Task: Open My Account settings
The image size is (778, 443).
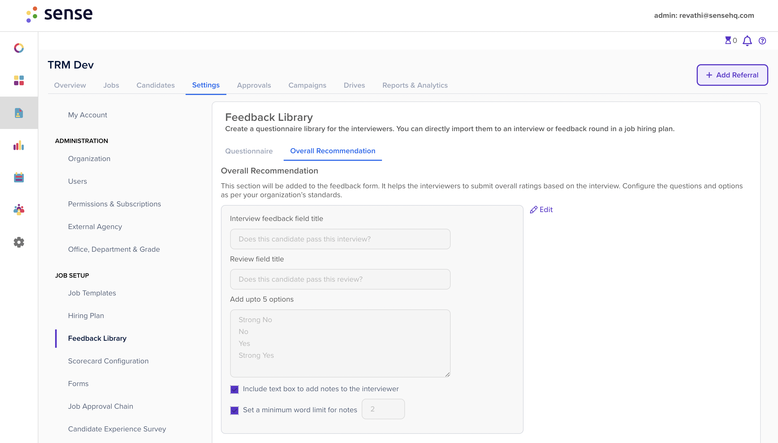Action: point(88,115)
